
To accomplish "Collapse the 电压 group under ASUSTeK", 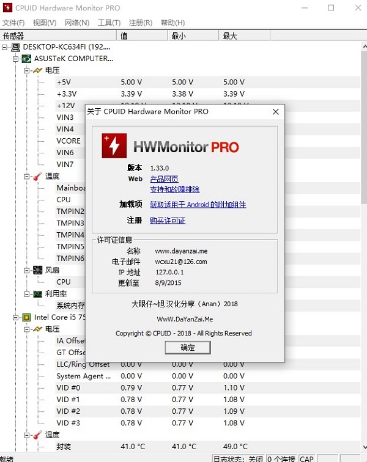I will (26, 71).
